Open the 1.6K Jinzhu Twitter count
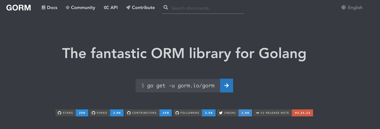 point(245,113)
